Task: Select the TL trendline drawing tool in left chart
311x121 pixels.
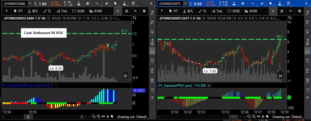Action: coord(48,11)
